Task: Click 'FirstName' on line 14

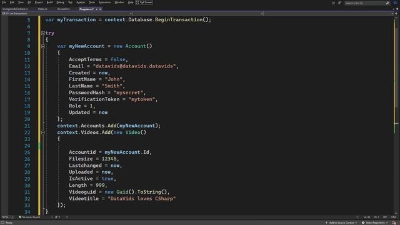Action: coord(82,79)
